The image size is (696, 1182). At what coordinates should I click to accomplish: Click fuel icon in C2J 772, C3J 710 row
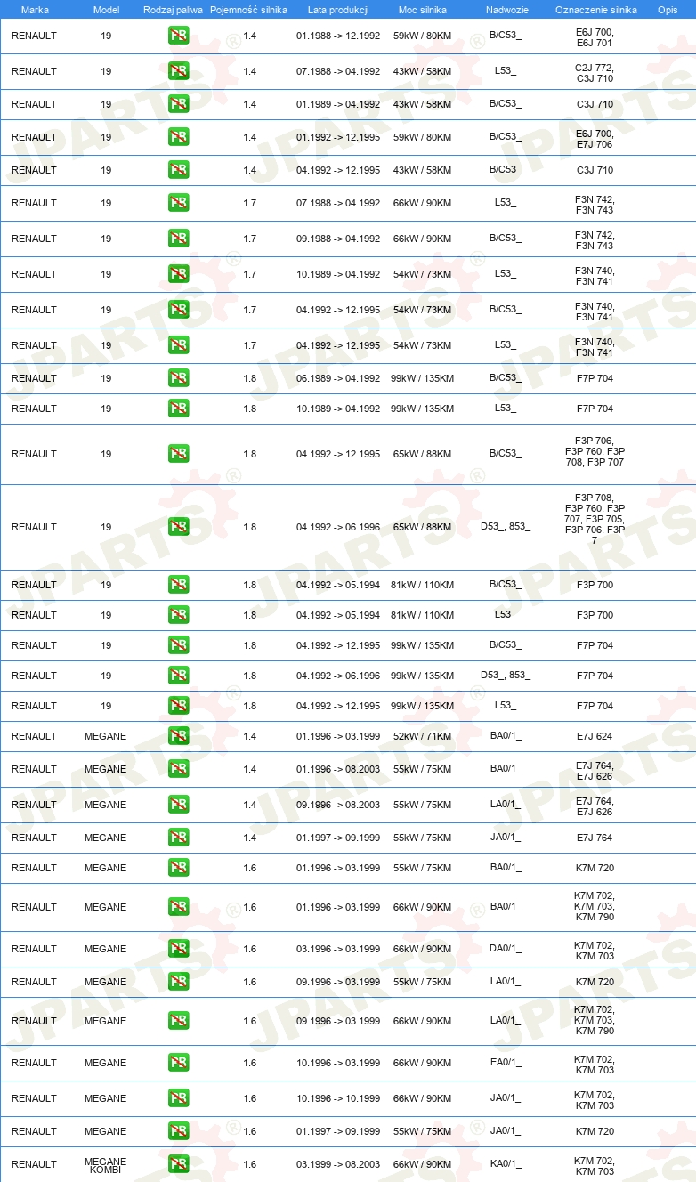tap(178, 72)
